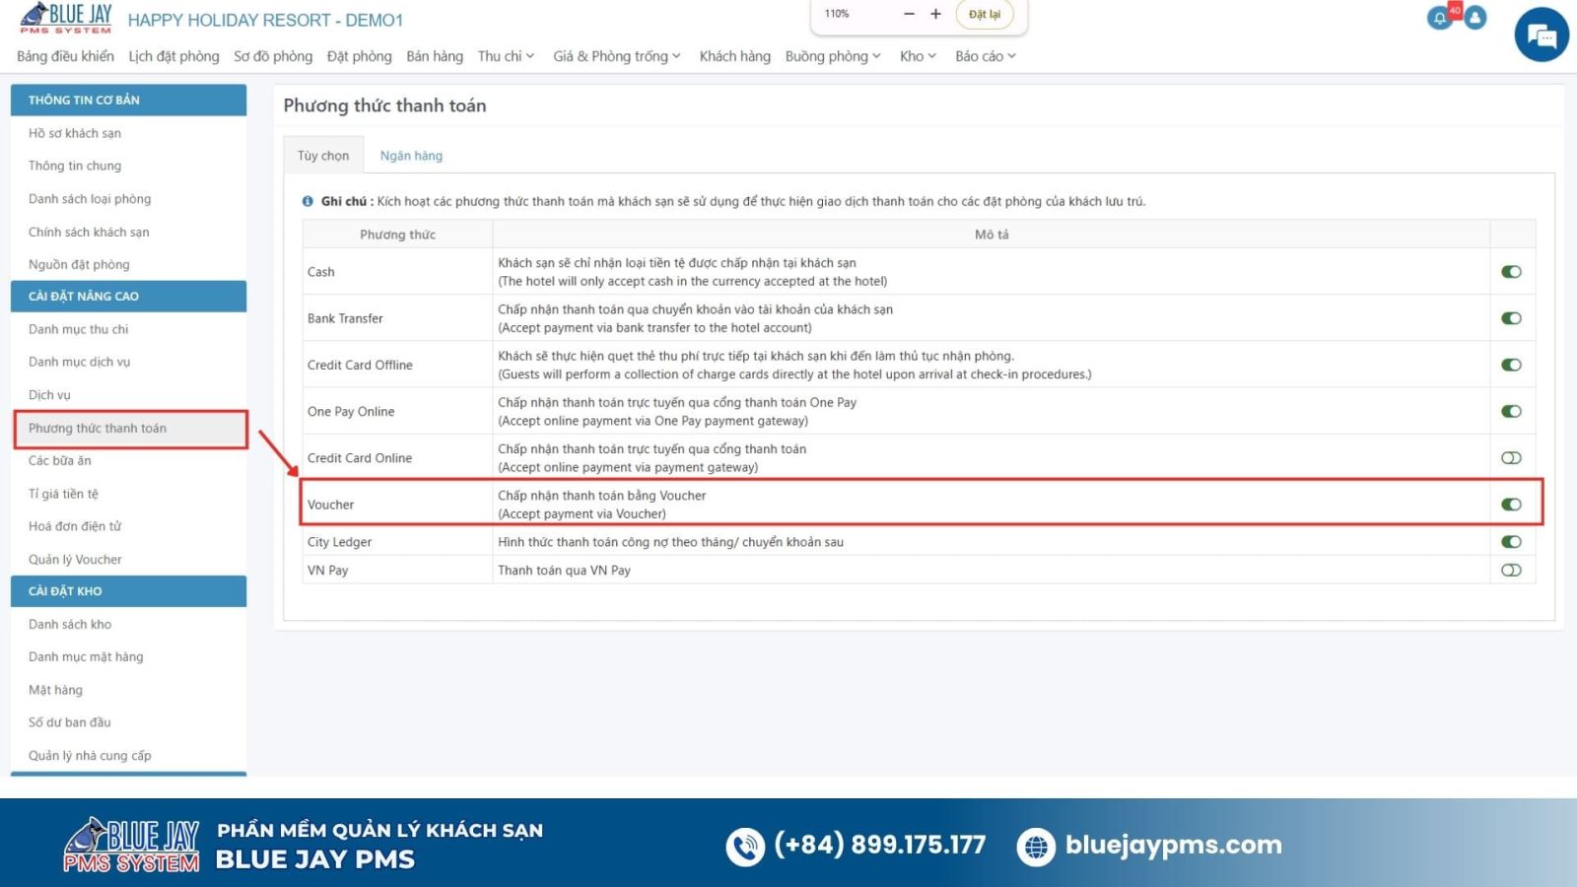The width and height of the screenshot is (1577, 887).
Task: Disable the Cash payment toggle
Action: pyautogui.click(x=1511, y=272)
